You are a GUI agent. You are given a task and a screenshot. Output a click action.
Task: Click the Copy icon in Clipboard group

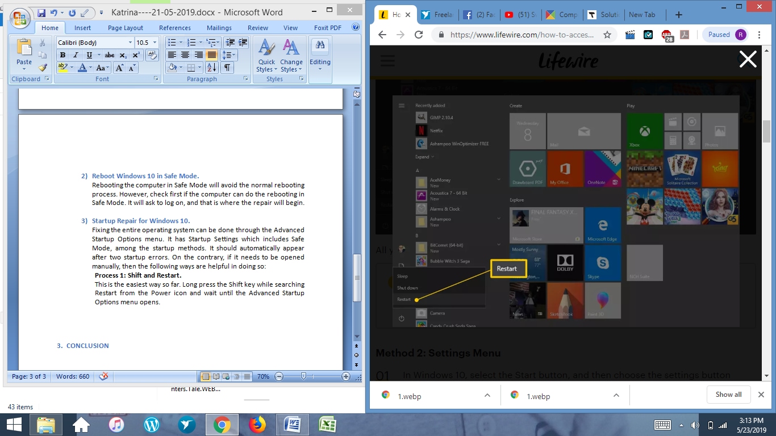click(x=43, y=55)
